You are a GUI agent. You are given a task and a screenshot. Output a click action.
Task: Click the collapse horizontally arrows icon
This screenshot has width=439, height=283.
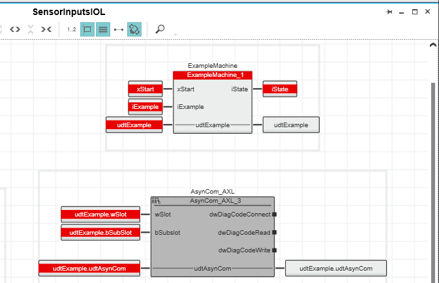[x=46, y=29]
